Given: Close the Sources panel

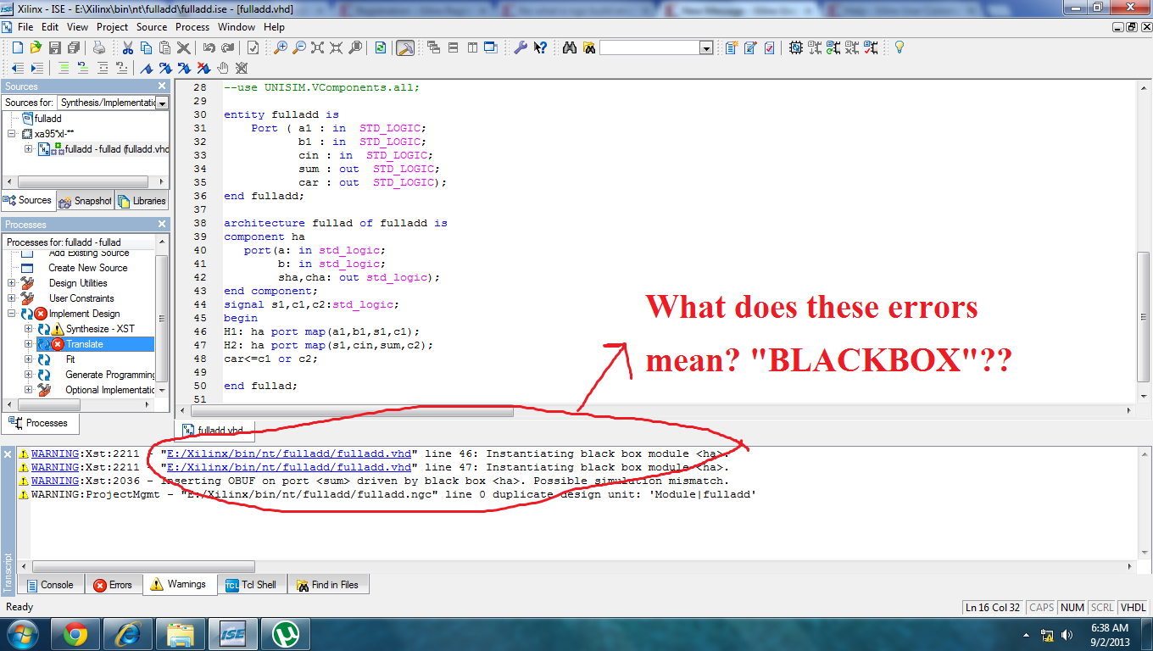Looking at the screenshot, I should click(x=162, y=86).
